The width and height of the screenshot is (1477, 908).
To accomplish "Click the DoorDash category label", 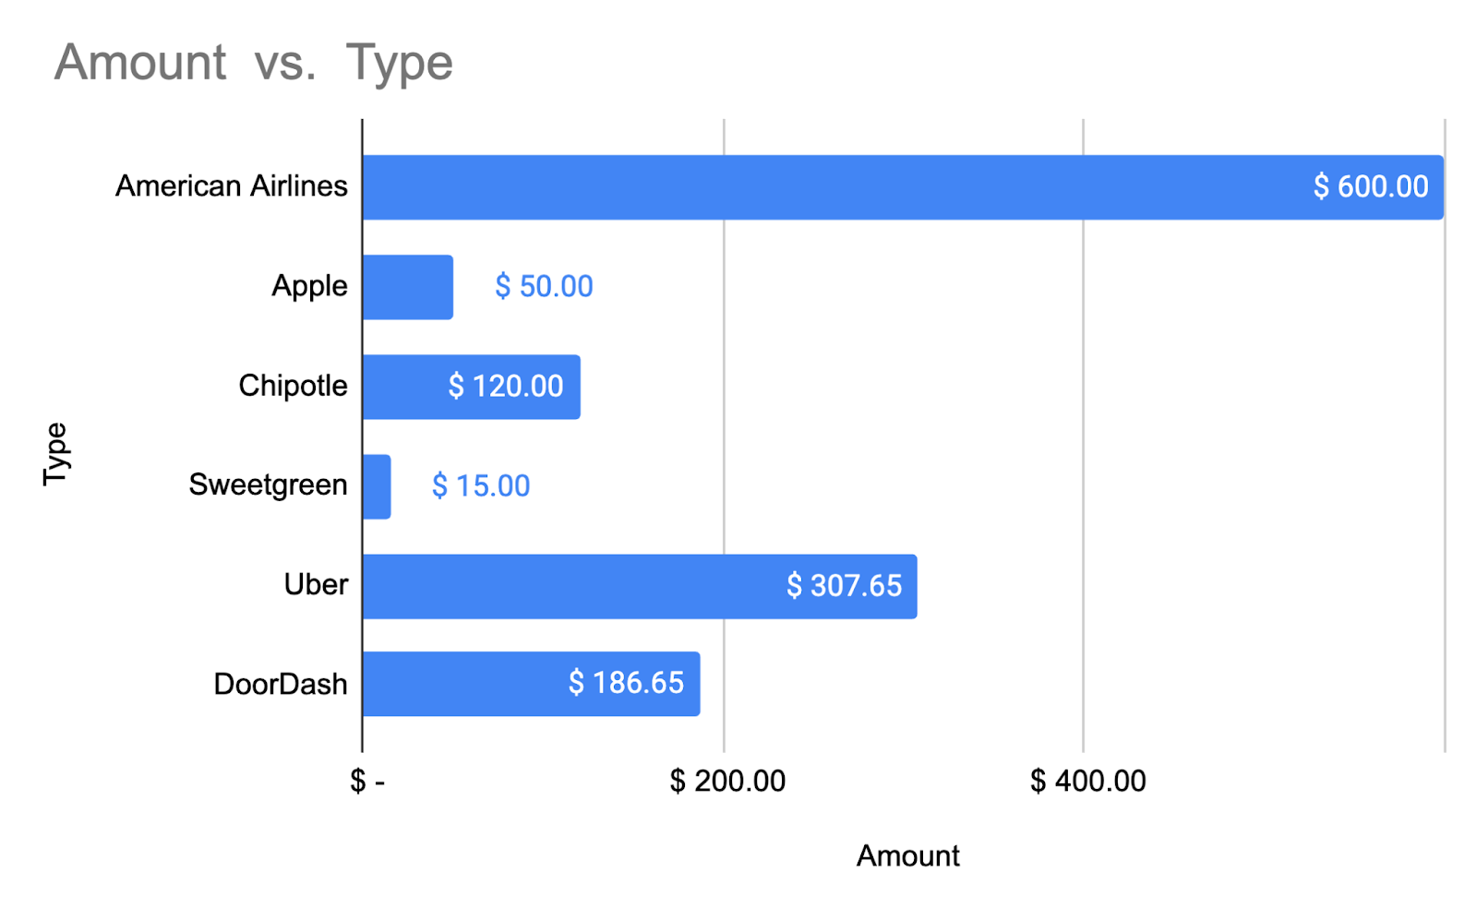I will tap(281, 684).
